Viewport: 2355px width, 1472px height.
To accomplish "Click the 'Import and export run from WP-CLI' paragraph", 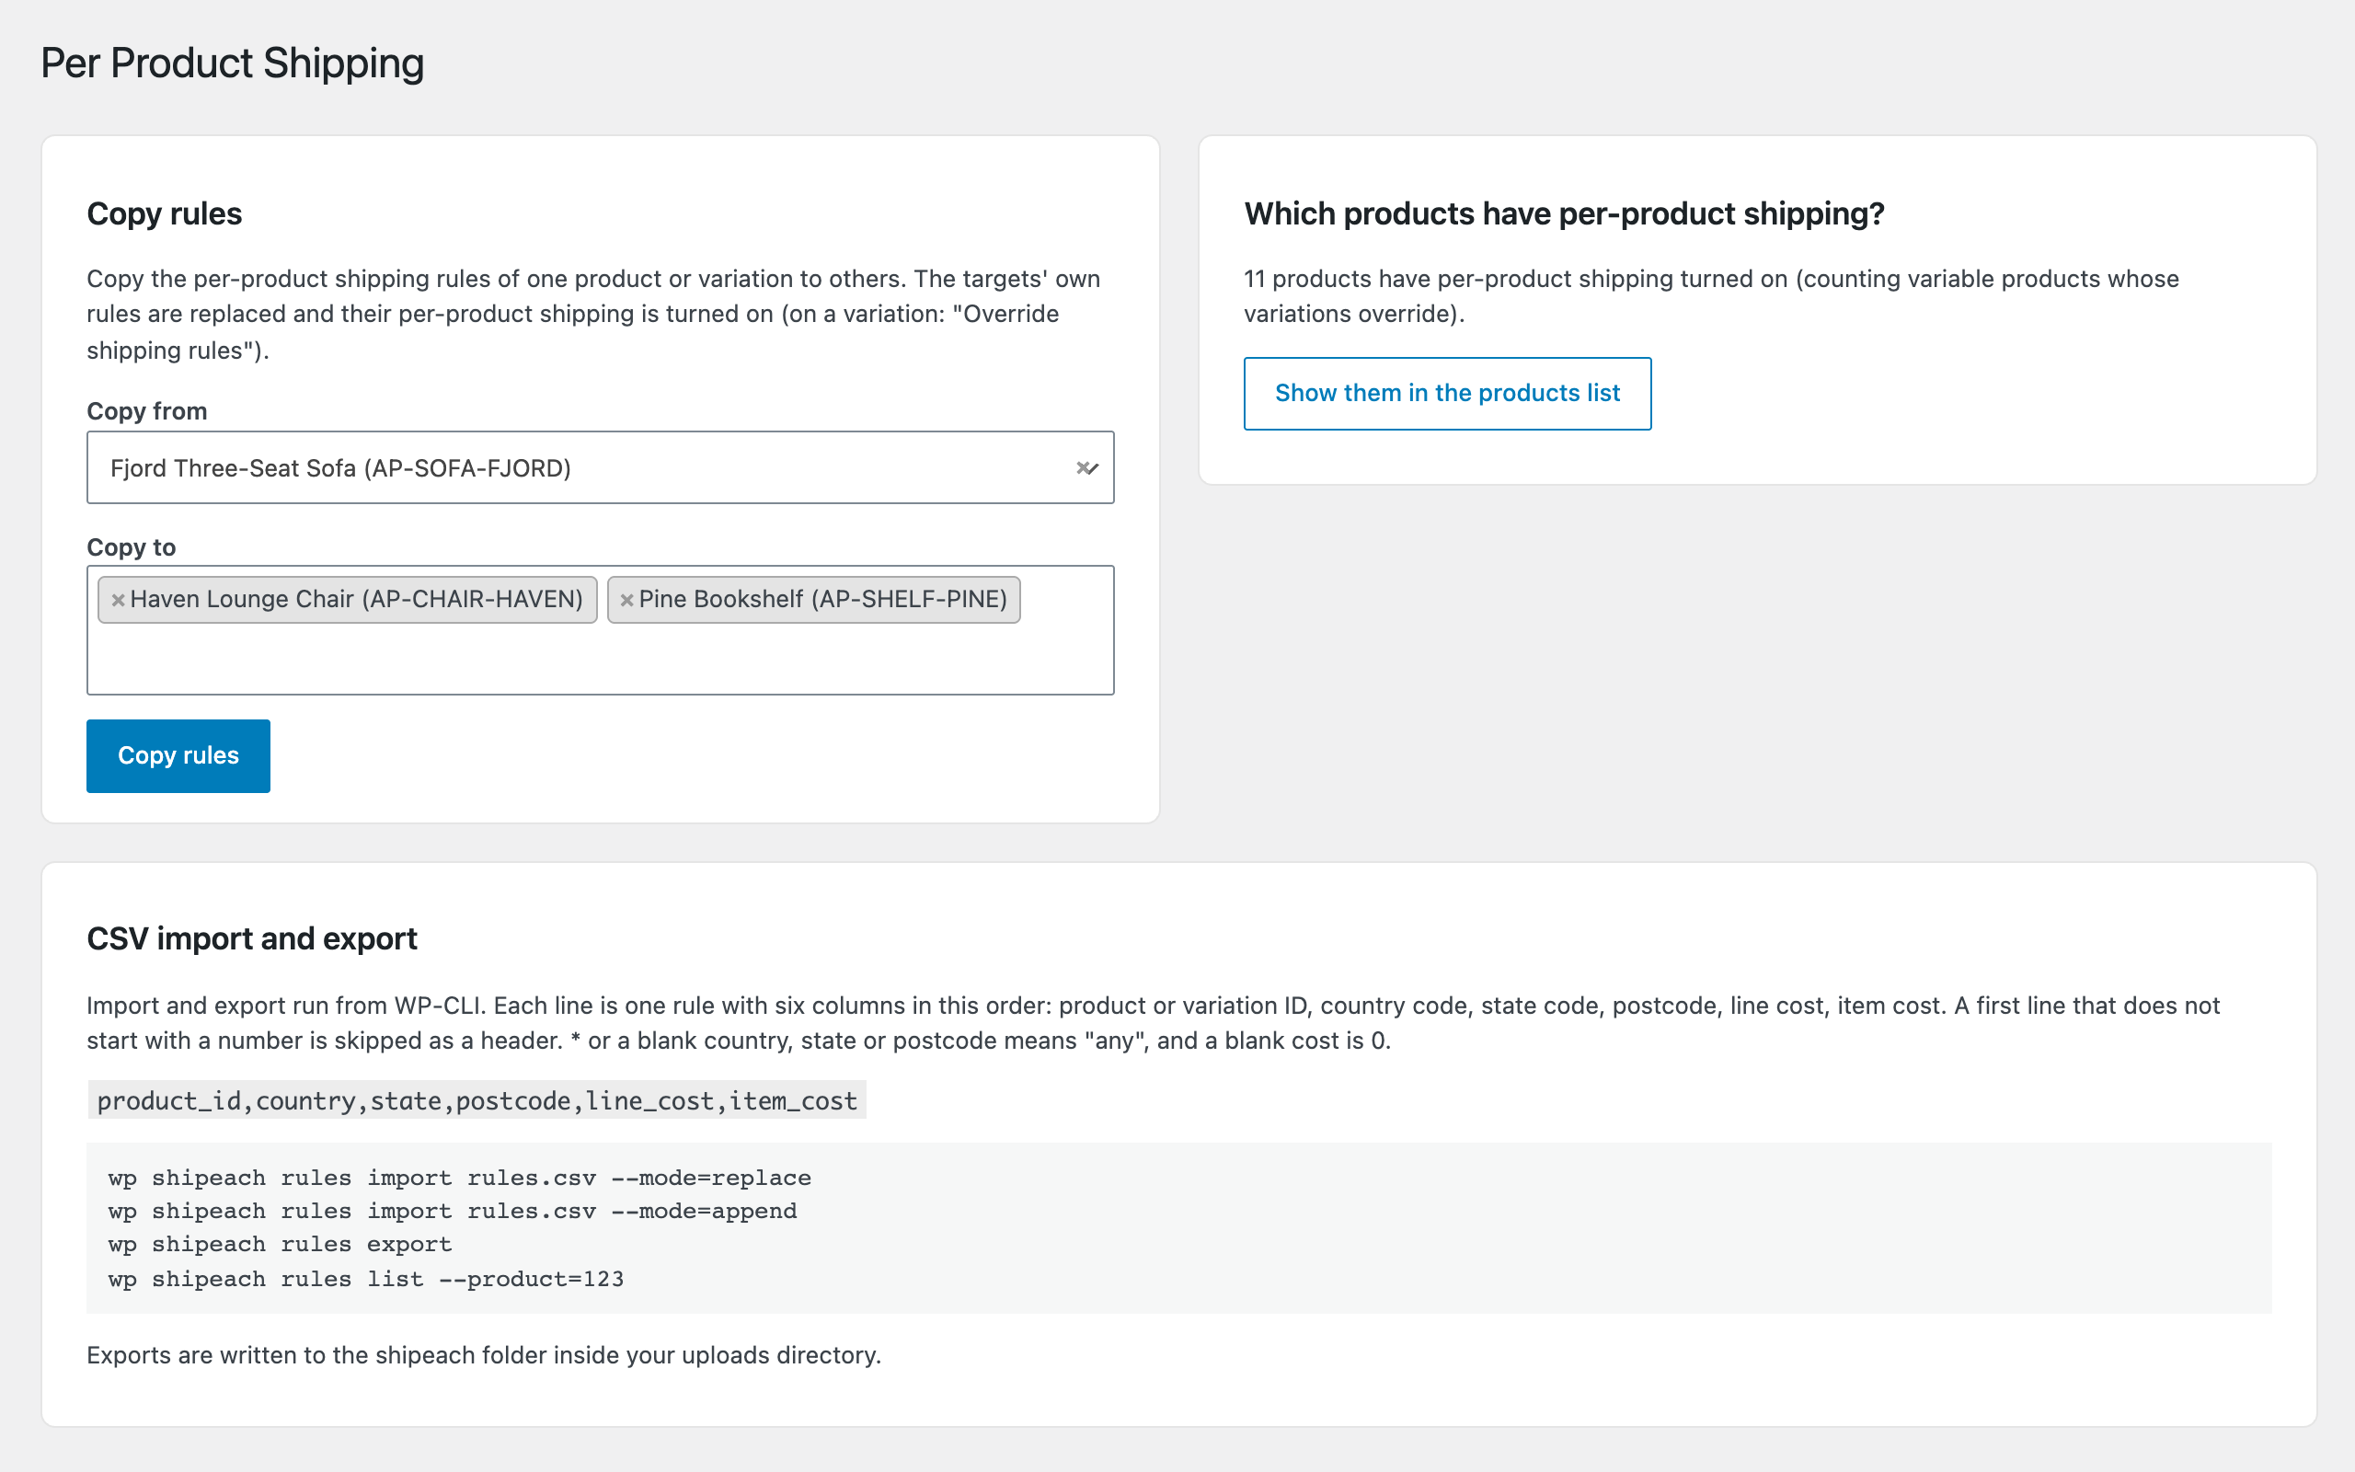I will 1154,1023.
